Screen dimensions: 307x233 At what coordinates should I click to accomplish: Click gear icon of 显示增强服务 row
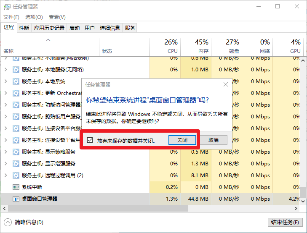coord(16,164)
